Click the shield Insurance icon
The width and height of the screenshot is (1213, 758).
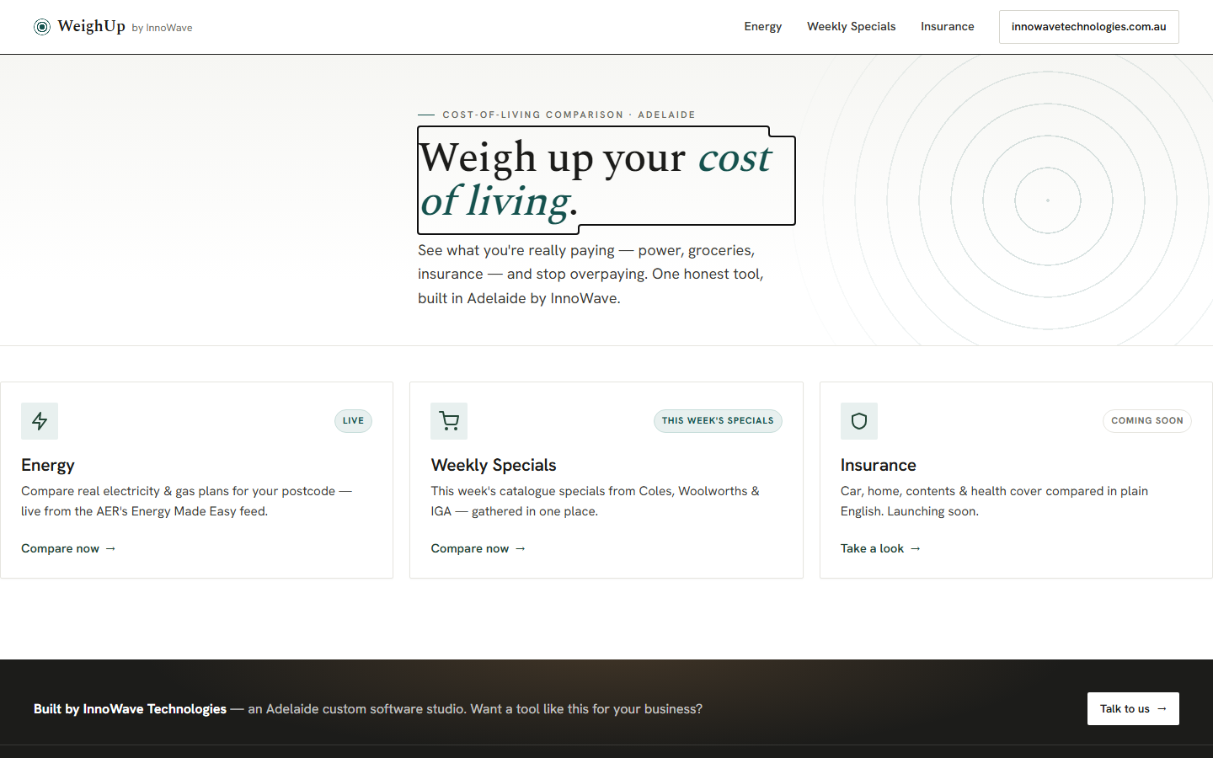(859, 421)
